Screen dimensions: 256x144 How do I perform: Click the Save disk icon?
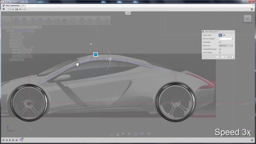point(17,9)
